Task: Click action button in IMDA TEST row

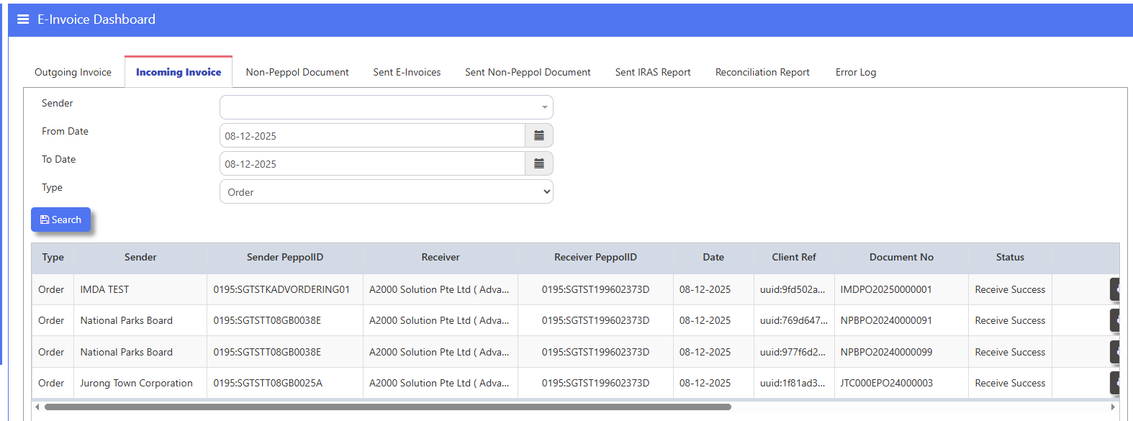Action: [x=1115, y=289]
